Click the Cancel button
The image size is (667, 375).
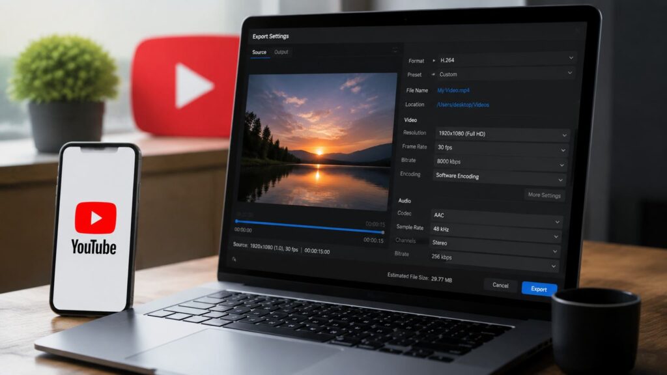(500, 285)
